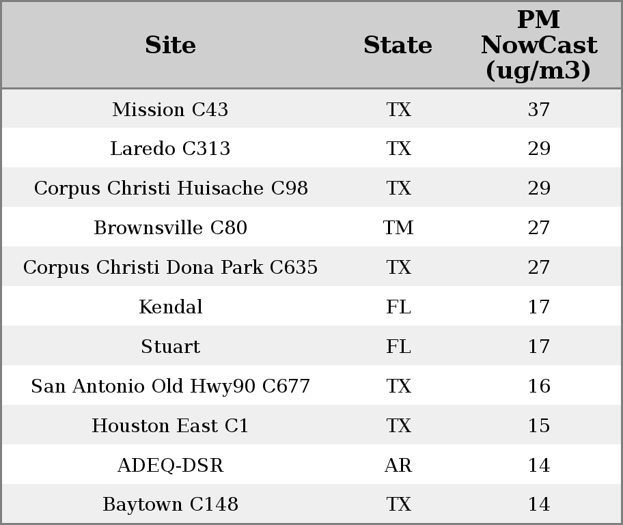Click the PM value 16
The width and height of the screenshot is (623, 525).
pos(538,386)
